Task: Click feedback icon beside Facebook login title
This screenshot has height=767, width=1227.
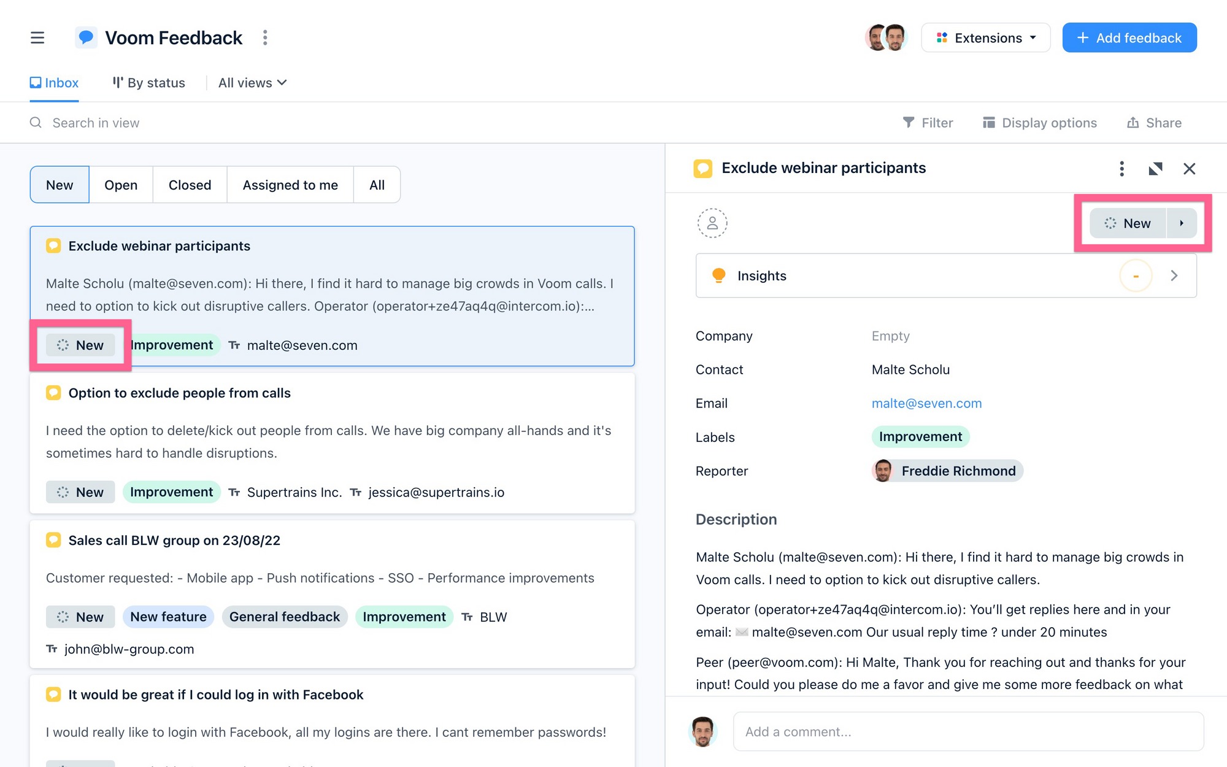Action: pyautogui.click(x=53, y=695)
